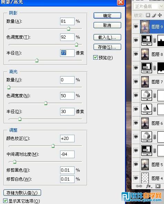Click highlight amount field showing 0

(x=67, y=80)
